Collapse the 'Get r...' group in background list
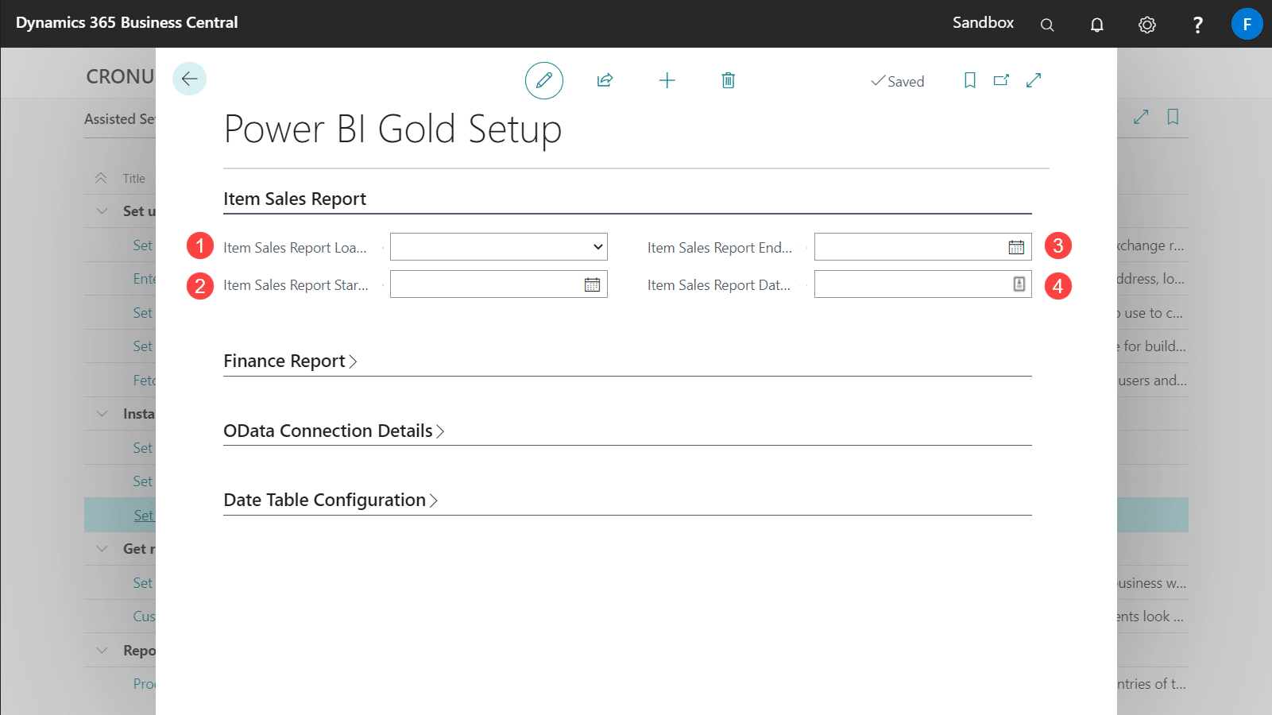Viewport: 1272px width, 715px height. pos(102,549)
